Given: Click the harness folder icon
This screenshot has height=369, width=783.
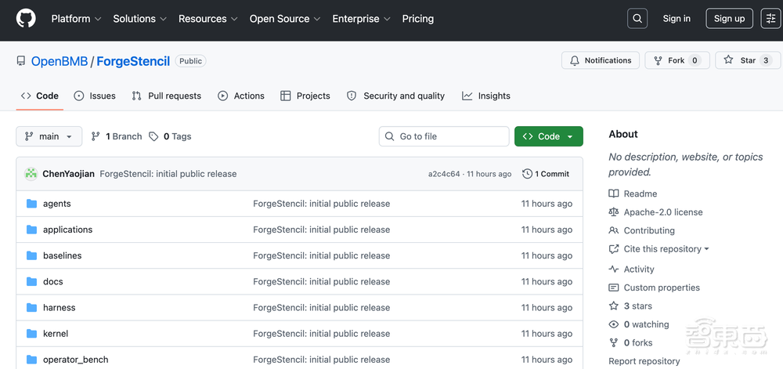Looking at the screenshot, I should [x=32, y=308].
